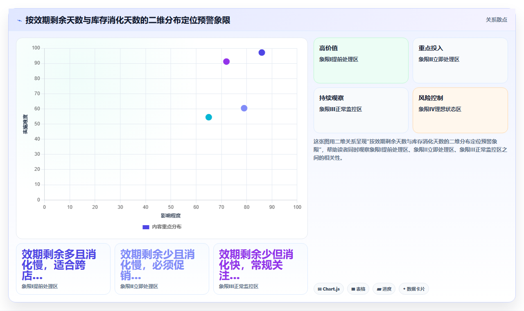This screenshot has height=311, width=524.
Task: Click 象限III正常监控区 caption in bottom card
Action: pos(239,286)
